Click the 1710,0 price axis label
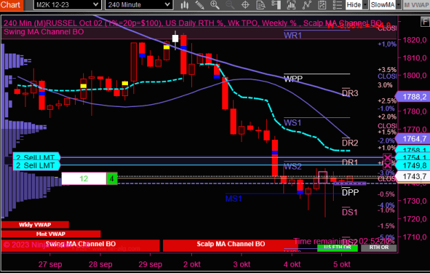This screenshot has width=430, height=273. [415, 237]
